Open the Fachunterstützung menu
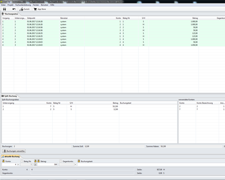Screen dimensions: 225x180 tap(23, 5)
